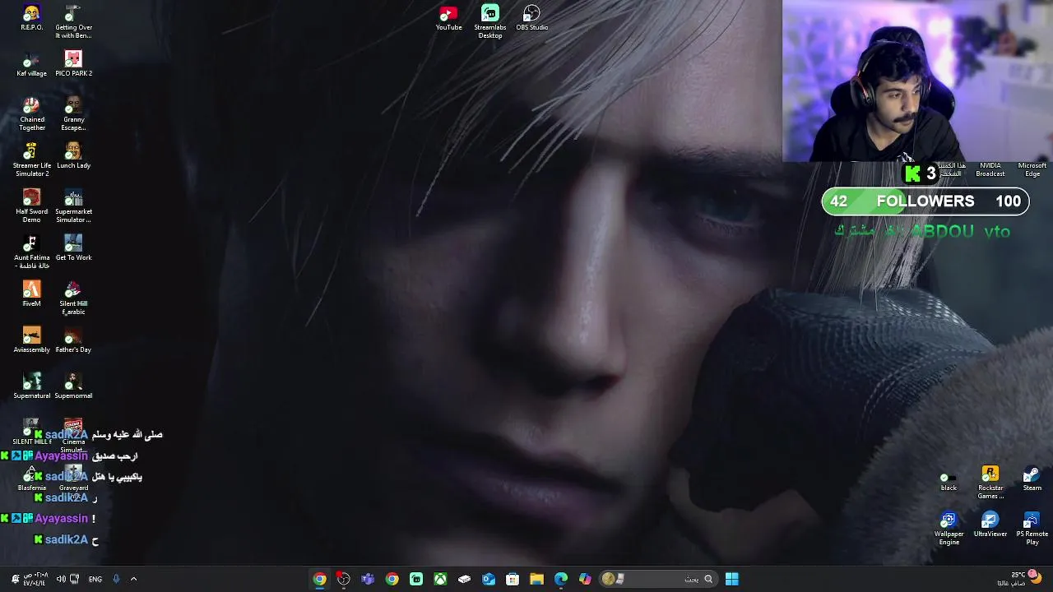Open the Silent Hill f_arabic shortcut
Screen dimensions: 1053x592
(73, 298)
